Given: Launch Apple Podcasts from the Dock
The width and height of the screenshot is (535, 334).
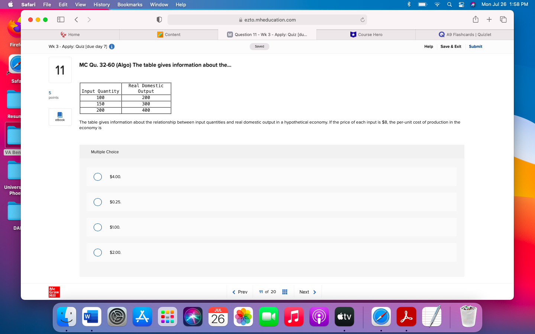Looking at the screenshot, I should coord(319,317).
